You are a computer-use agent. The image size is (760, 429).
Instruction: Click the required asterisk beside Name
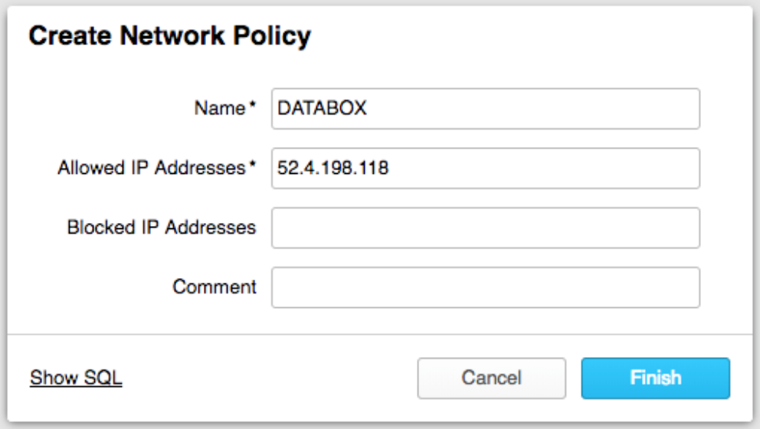253,107
